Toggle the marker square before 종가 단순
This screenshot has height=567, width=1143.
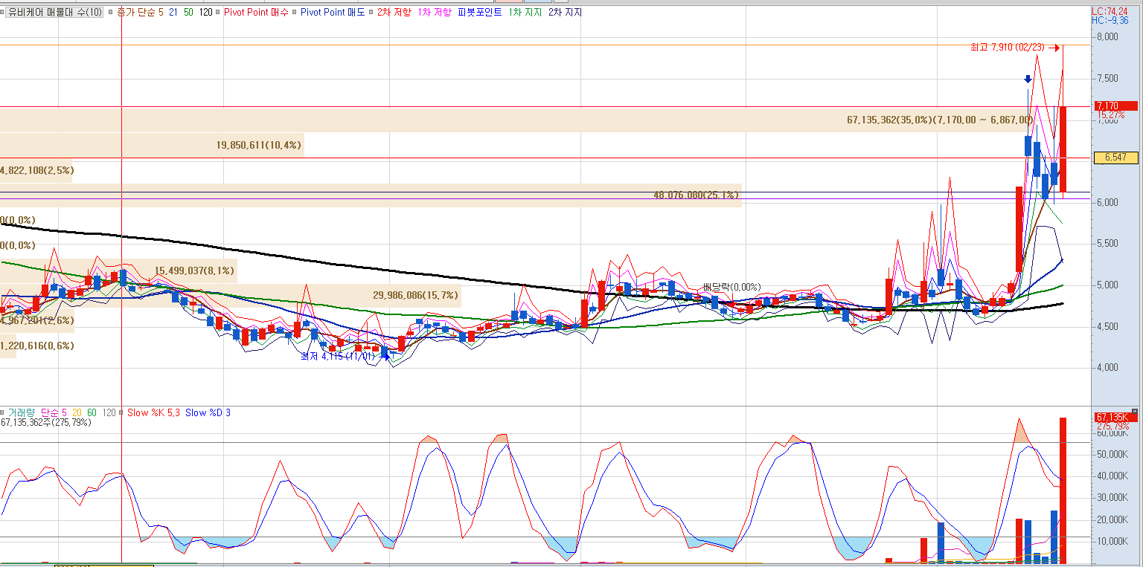click(111, 12)
